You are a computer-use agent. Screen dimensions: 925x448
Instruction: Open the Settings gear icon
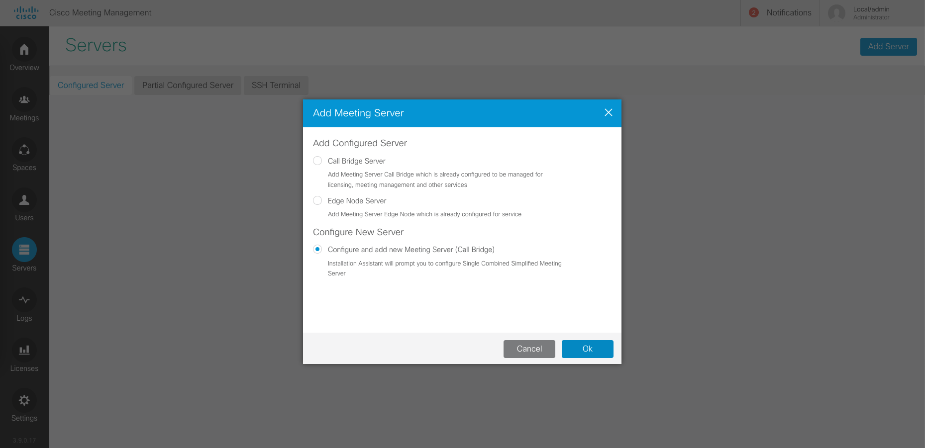pyautogui.click(x=24, y=400)
